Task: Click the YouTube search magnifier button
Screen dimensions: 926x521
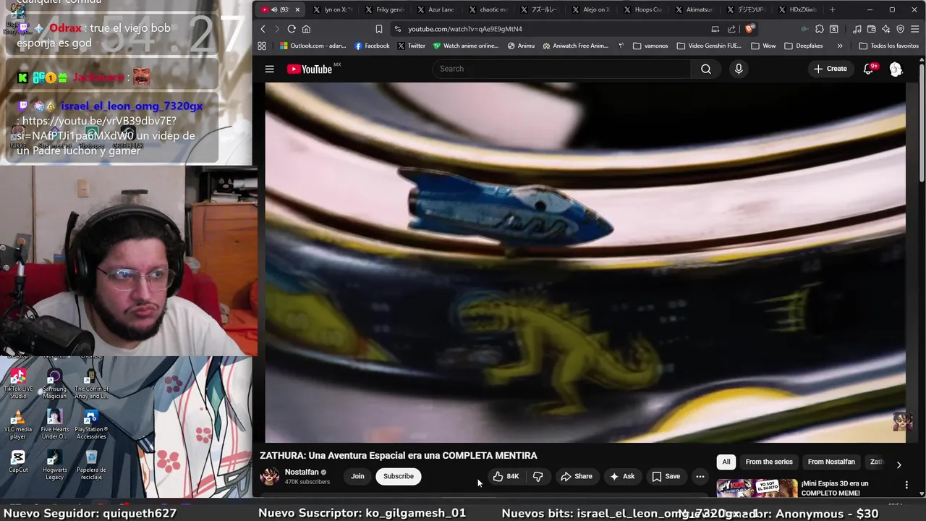Action: tap(706, 69)
